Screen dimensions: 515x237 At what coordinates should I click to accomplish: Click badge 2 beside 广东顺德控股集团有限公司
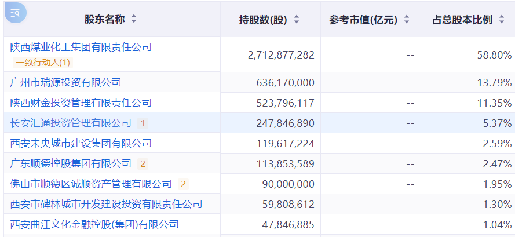click(143, 163)
